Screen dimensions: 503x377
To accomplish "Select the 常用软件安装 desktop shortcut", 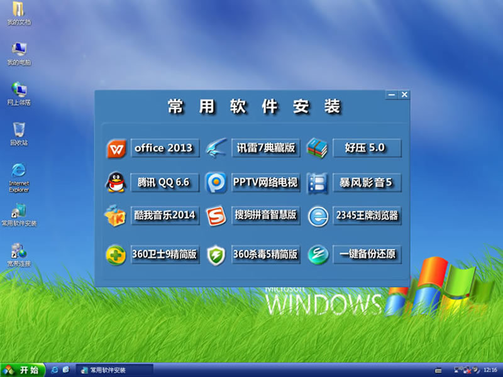I will (19, 215).
